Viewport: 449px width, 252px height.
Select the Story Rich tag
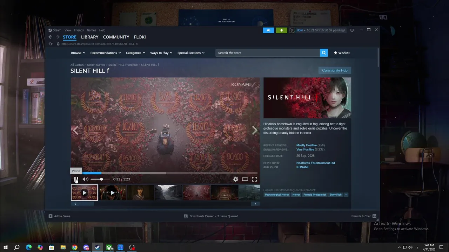point(335,195)
